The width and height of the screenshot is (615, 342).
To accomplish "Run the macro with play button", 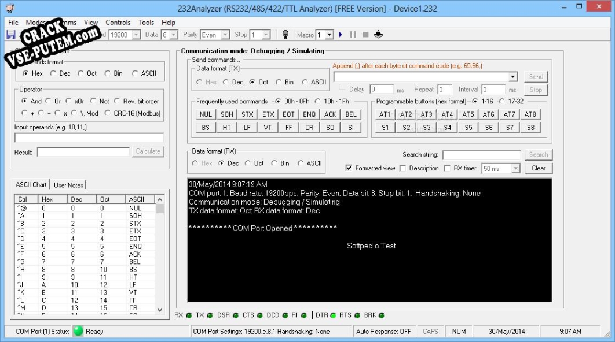I will pyautogui.click(x=341, y=35).
